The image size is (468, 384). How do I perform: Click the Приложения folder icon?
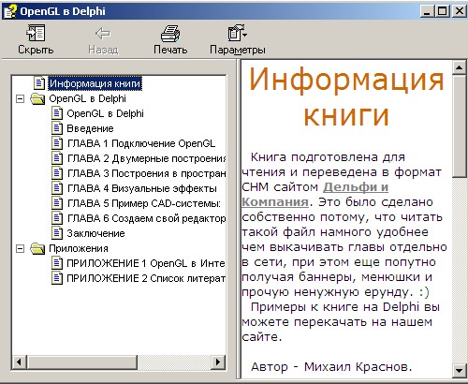(37, 249)
